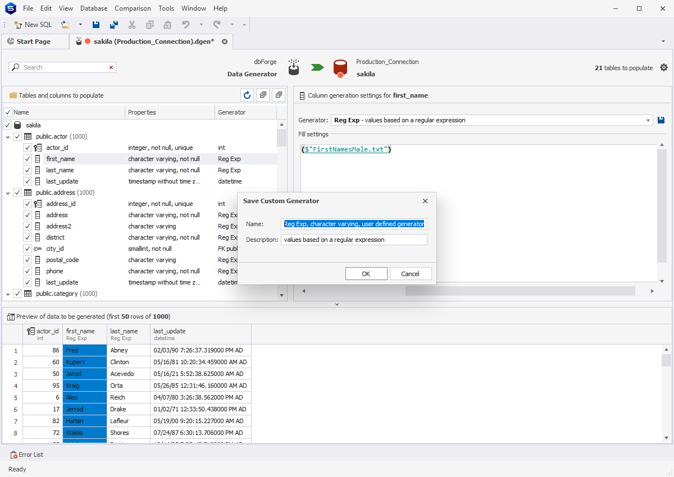
Task: Click the New SQL toolbar button
Action: pos(33,25)
